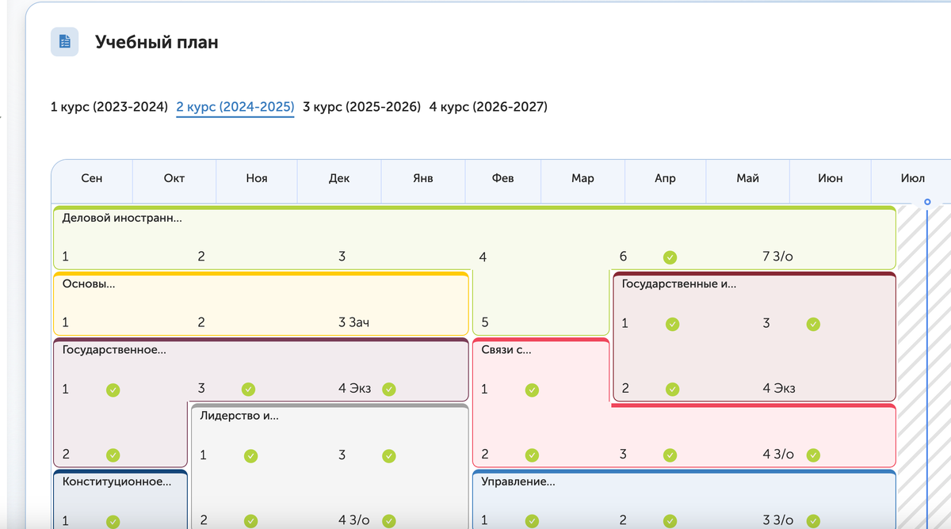The image size is (951, 529).
Task: Click 4 З/о label in Связи с... block
Action: [778, 454]
